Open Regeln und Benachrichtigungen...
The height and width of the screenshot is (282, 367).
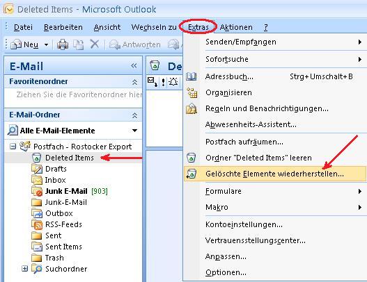point(274,108)
